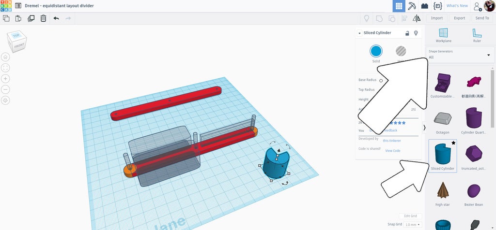This screenshot has width=496, height=230.
Task: Click the Send To button
Action: pyautogui.click(x=482, y=18)
